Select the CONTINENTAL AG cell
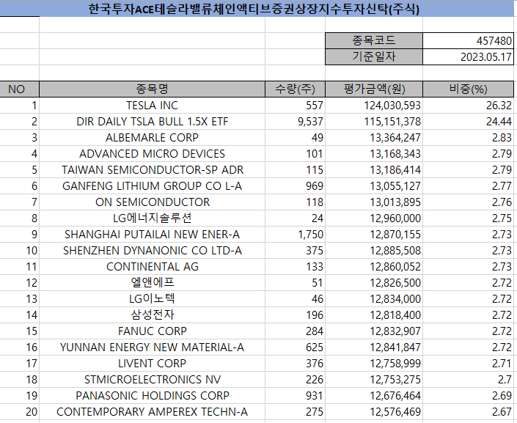The image size is (517, 423). pyautogui.click(x=152, y=267)
